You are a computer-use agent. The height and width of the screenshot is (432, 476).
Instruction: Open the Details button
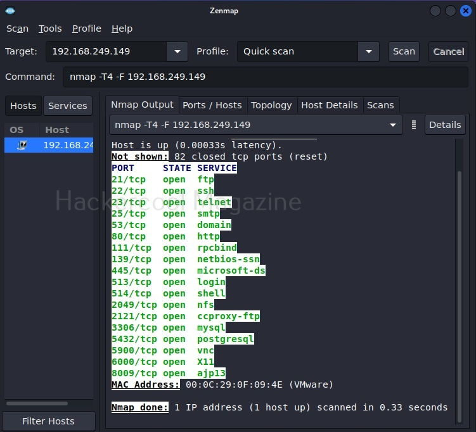(x=445, y=125)
